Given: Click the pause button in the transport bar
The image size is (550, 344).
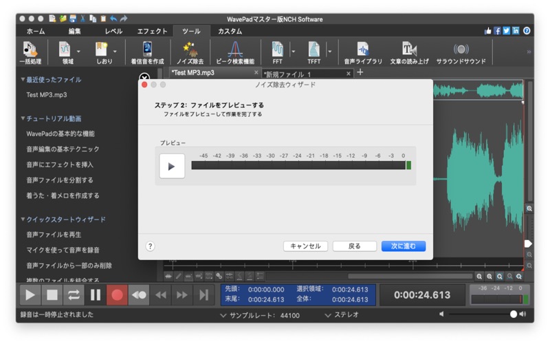Looking at the screenshot, I should pos(96,295).
